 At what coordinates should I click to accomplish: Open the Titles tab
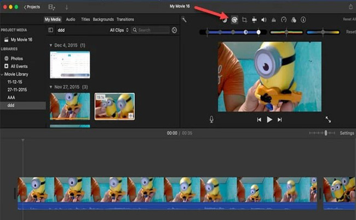85,20
